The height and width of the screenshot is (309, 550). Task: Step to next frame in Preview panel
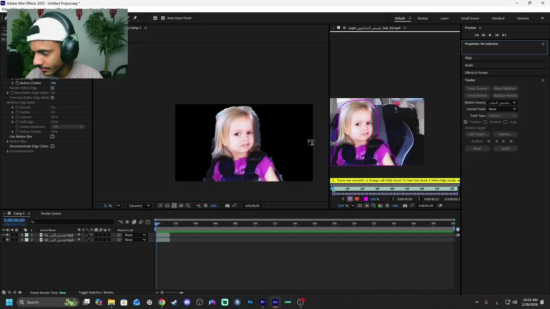(497, 35)
